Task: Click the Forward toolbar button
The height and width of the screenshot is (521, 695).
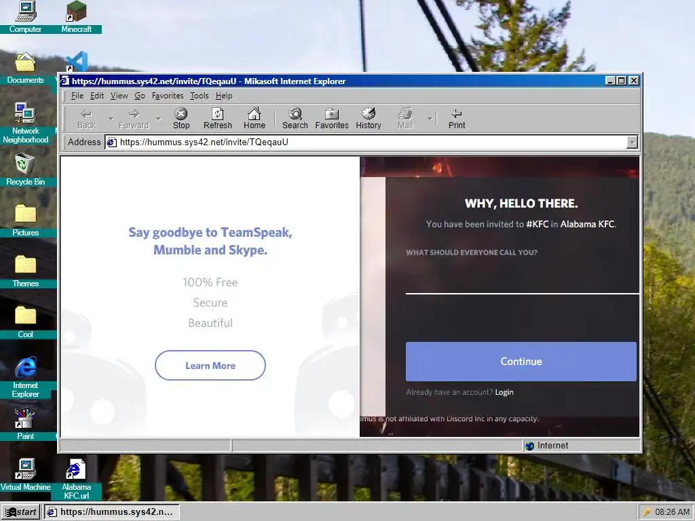Action: coord(134,119)
